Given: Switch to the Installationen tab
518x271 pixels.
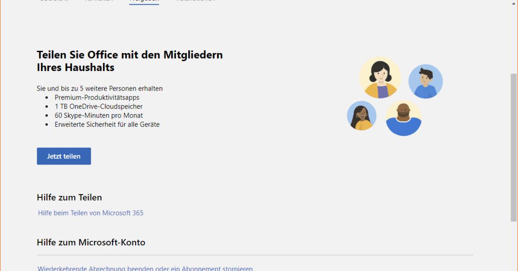Looking at the screenshot, I should 195,1.
